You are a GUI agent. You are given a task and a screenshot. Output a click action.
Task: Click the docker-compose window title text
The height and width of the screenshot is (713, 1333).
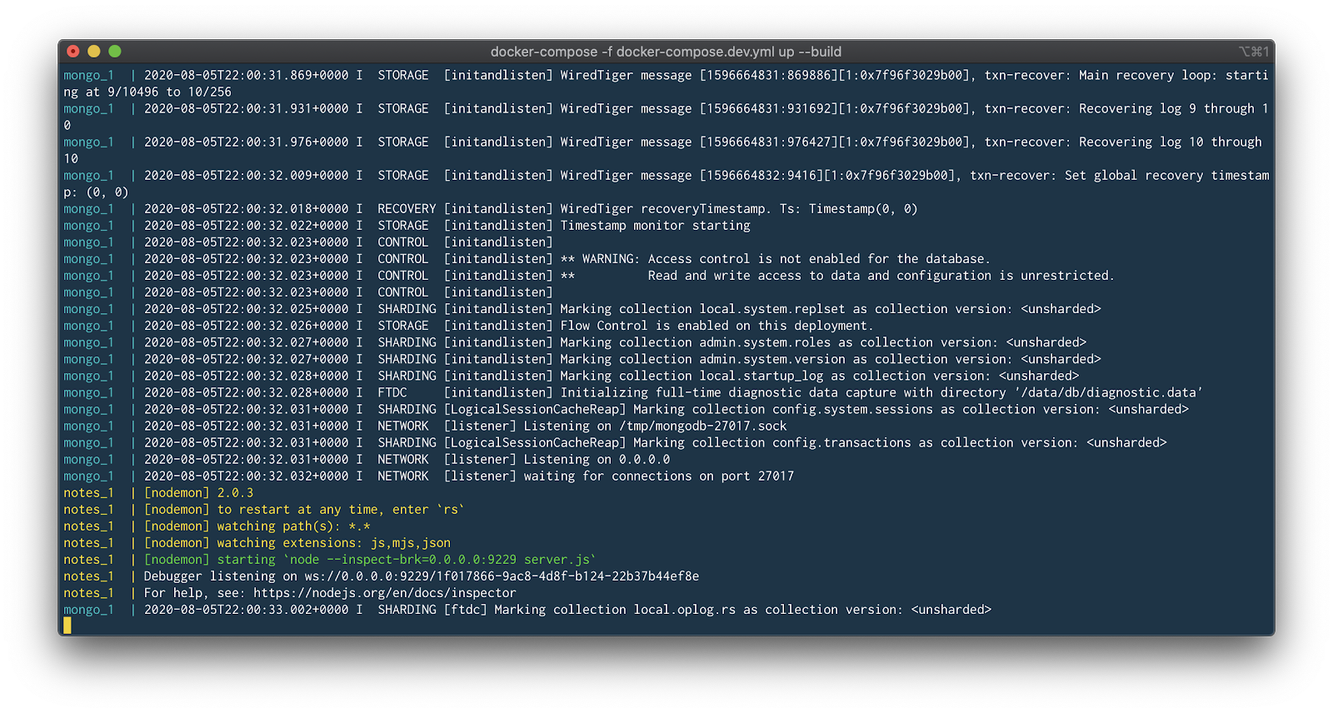point(666,52)
